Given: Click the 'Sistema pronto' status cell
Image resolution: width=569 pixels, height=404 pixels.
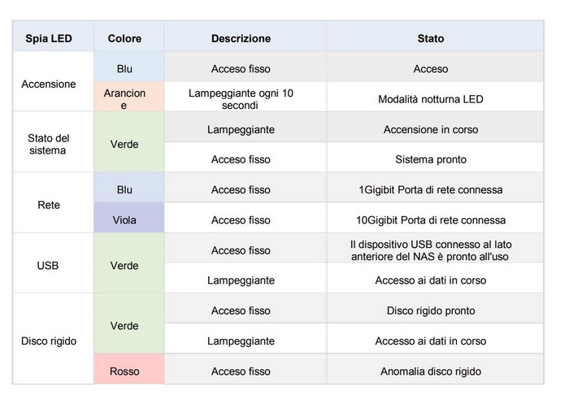Looking at the screenshot, I should (431, 159).
